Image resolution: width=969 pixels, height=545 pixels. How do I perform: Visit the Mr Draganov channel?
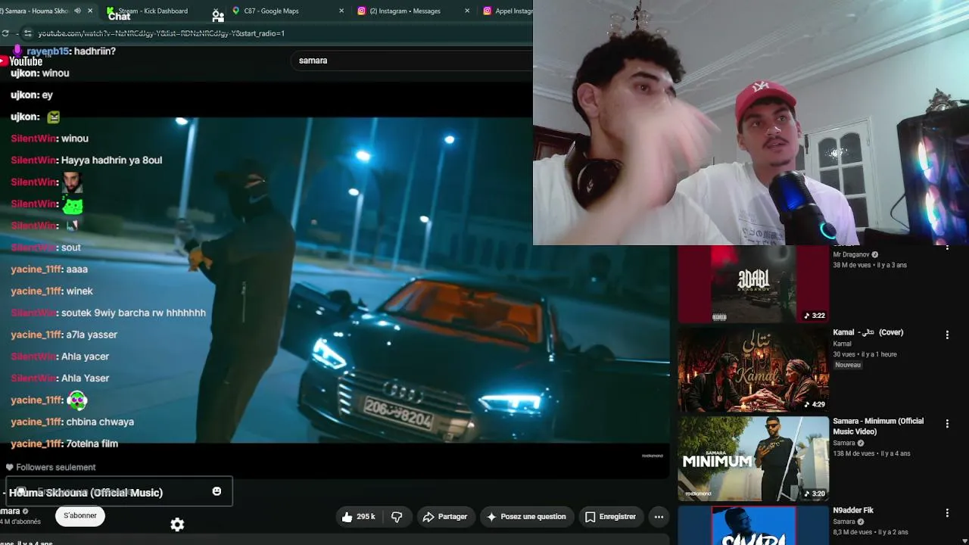click(x=852, y=254)
